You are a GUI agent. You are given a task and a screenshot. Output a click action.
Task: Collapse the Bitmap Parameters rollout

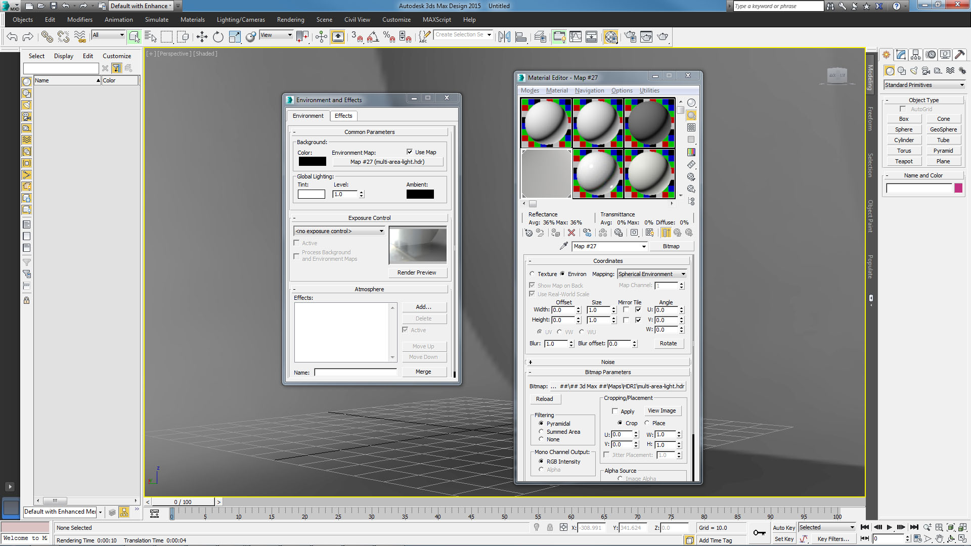click(x=608, y=372)
